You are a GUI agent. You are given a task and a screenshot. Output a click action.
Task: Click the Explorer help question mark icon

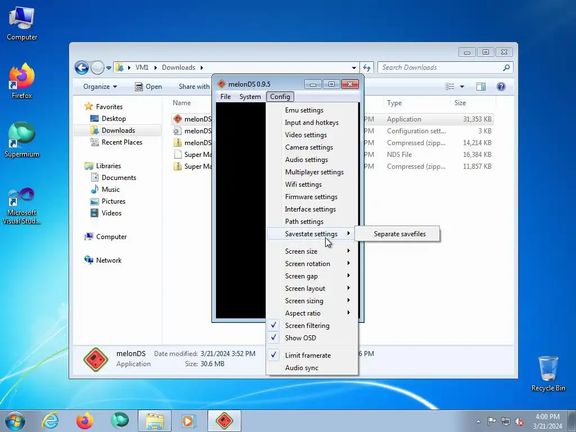pos(501,86)
